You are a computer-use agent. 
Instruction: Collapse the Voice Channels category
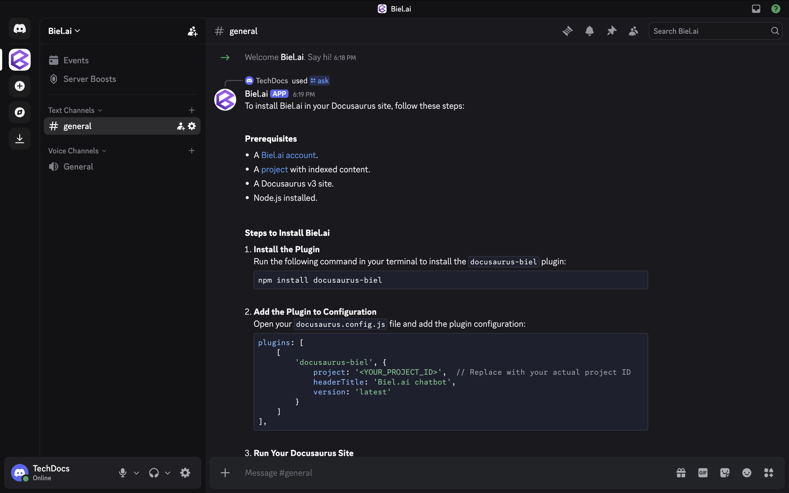[x=105, y=150]
